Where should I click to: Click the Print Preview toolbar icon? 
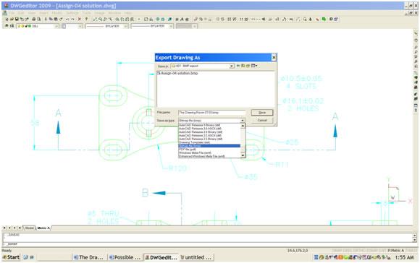tap(39, 20)
